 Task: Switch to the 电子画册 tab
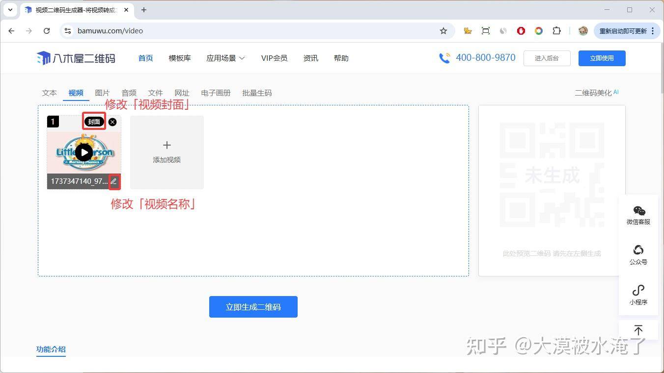pyautogui.click(x=216, y=93)
